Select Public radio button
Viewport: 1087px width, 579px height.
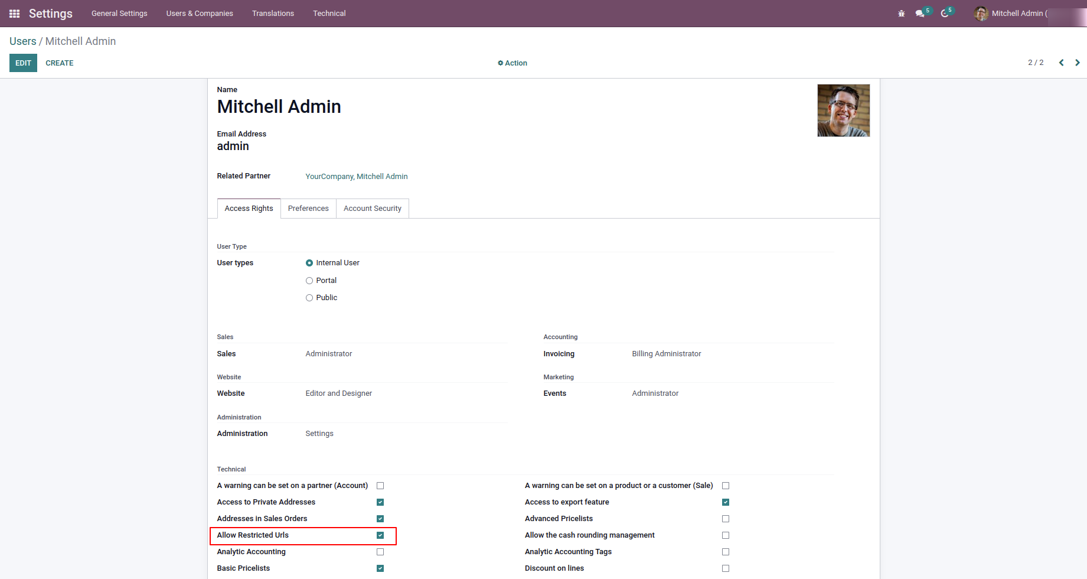309,298
